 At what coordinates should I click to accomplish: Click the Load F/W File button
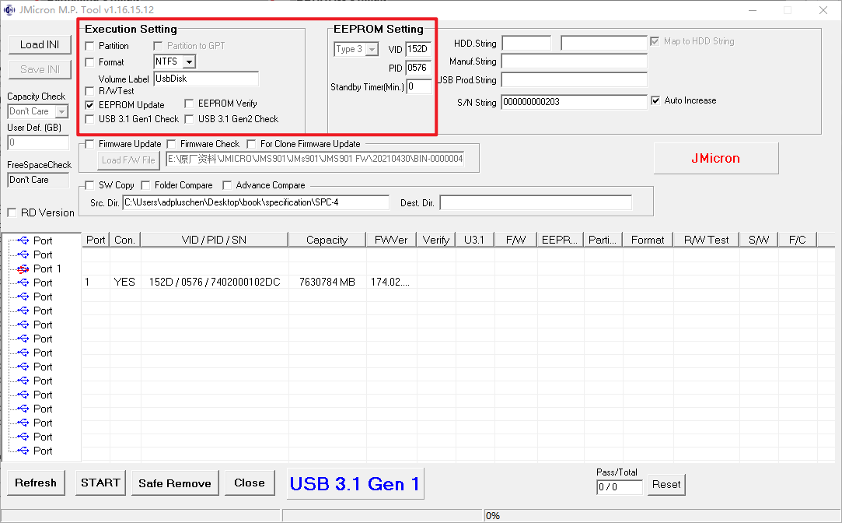128,160
